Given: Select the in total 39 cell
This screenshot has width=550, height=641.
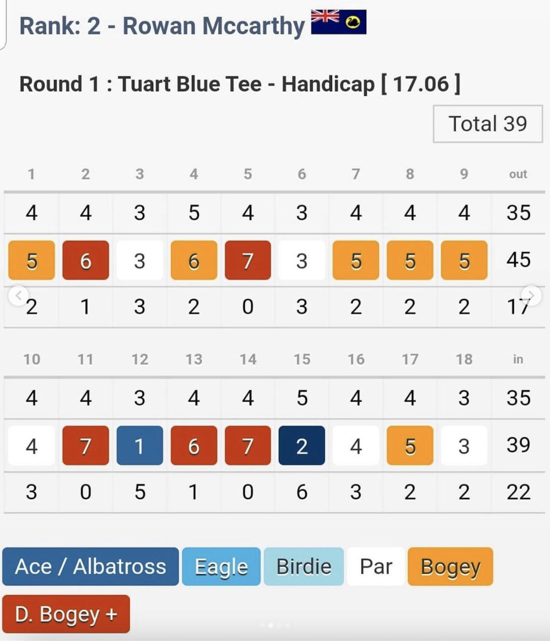Looking at the screenshot, I should (x=518, y=445).
